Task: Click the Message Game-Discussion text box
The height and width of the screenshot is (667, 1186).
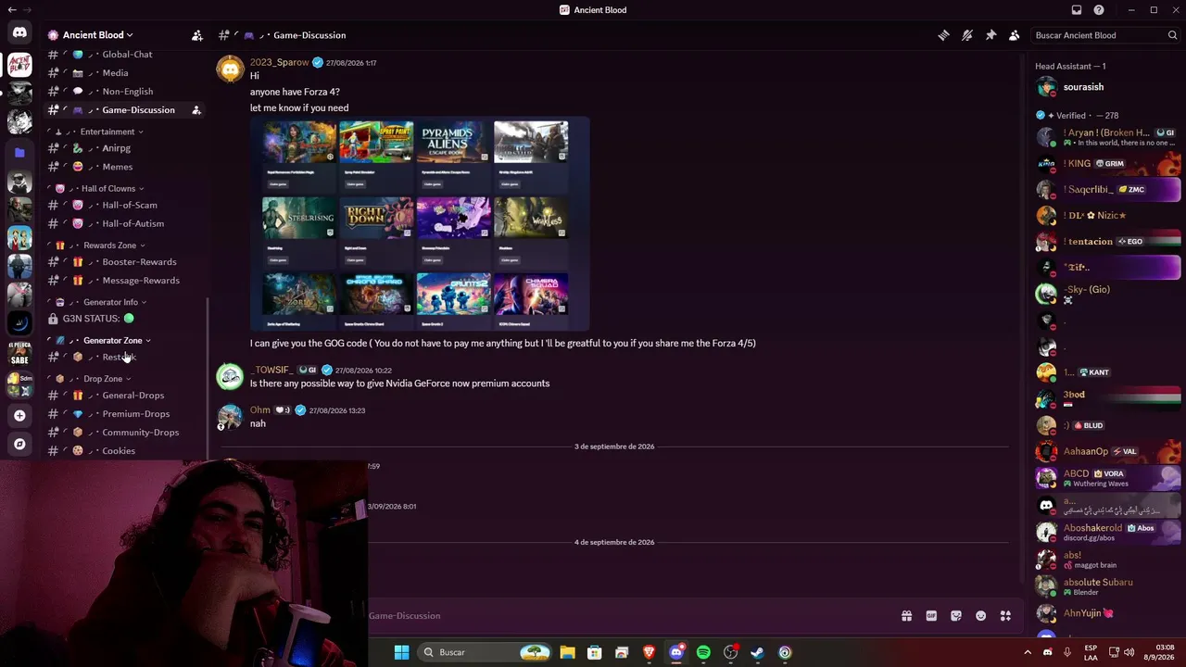Action: click(630, 616)
